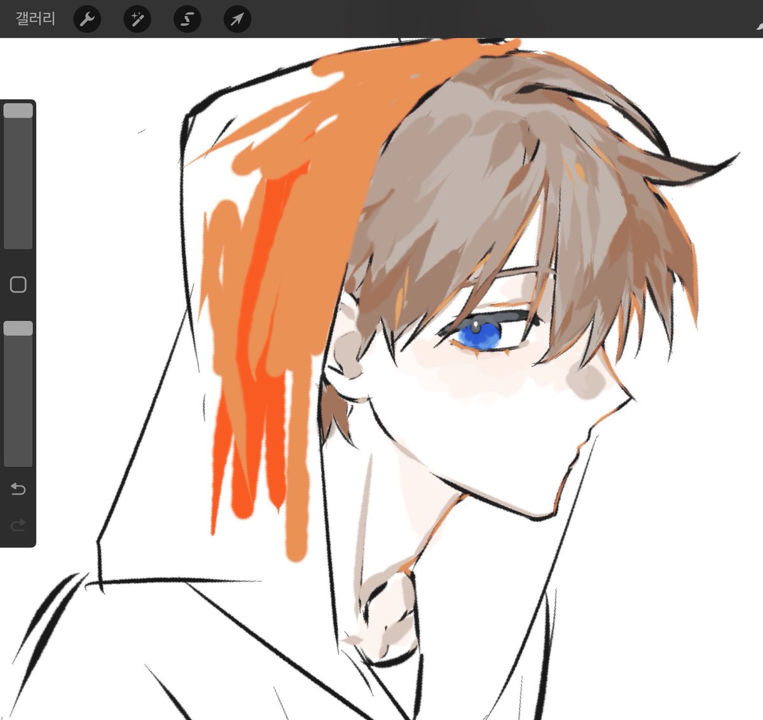Open the Adjustments magic wand menu
Screen dimensions: 763x720
[x=137, y=19]
